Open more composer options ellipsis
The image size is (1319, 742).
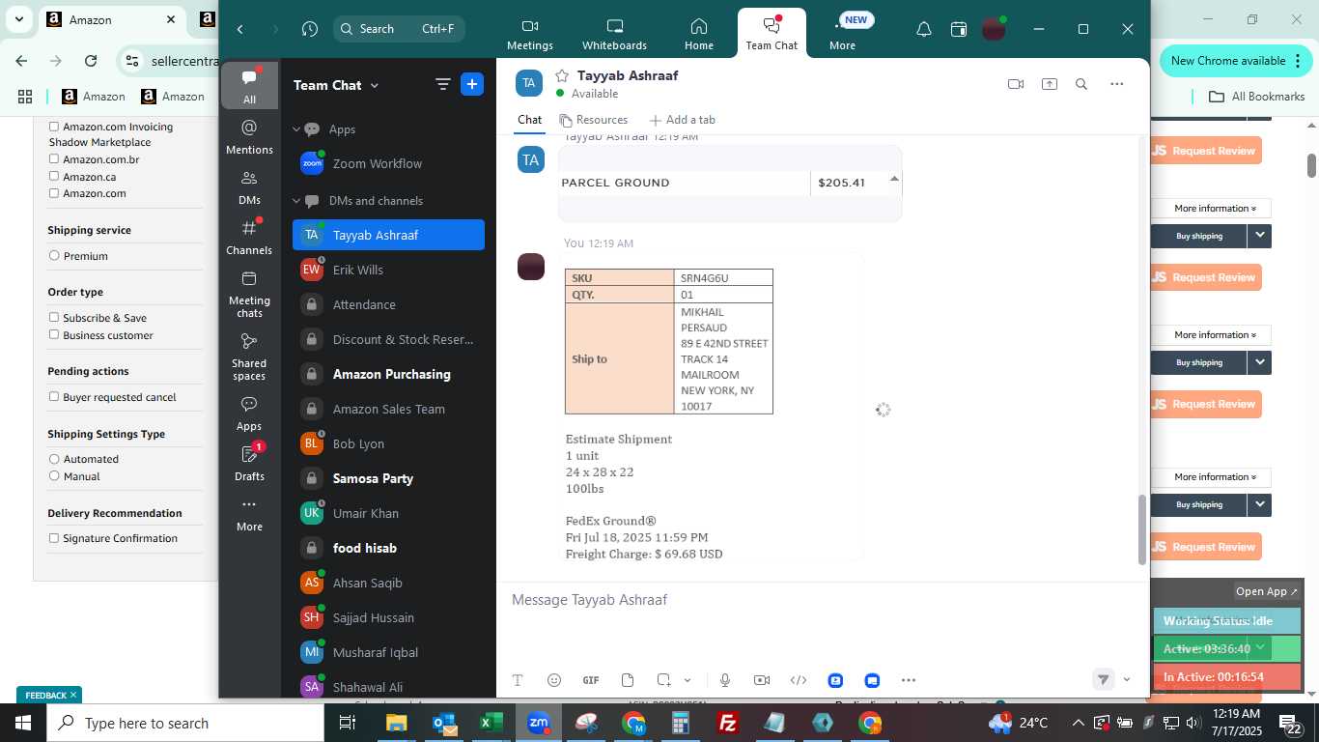click(909, 680)
